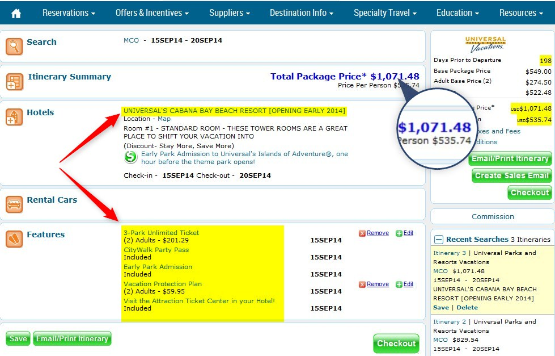Click the sidebar Checkout button

(529, 192)
